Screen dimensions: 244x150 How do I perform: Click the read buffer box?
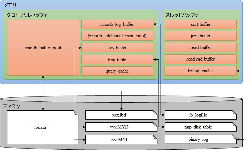coord(201,48)
